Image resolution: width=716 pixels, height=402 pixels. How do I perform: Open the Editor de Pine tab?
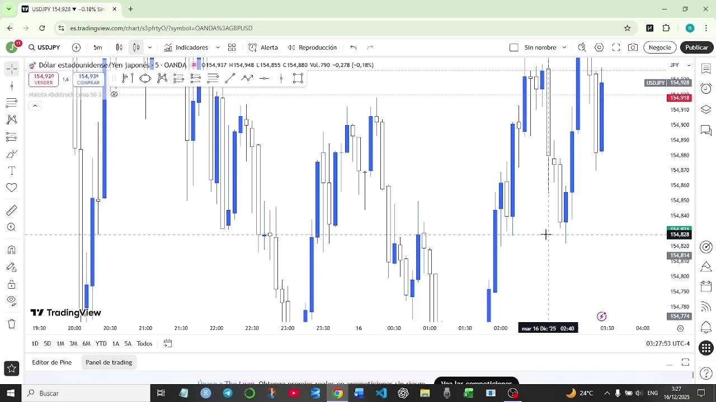51,362
